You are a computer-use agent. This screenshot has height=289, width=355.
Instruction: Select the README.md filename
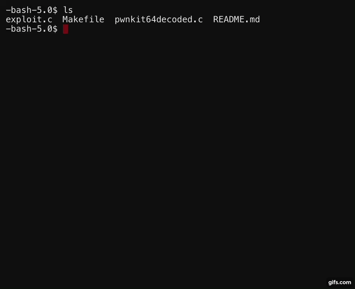[236, 19]
